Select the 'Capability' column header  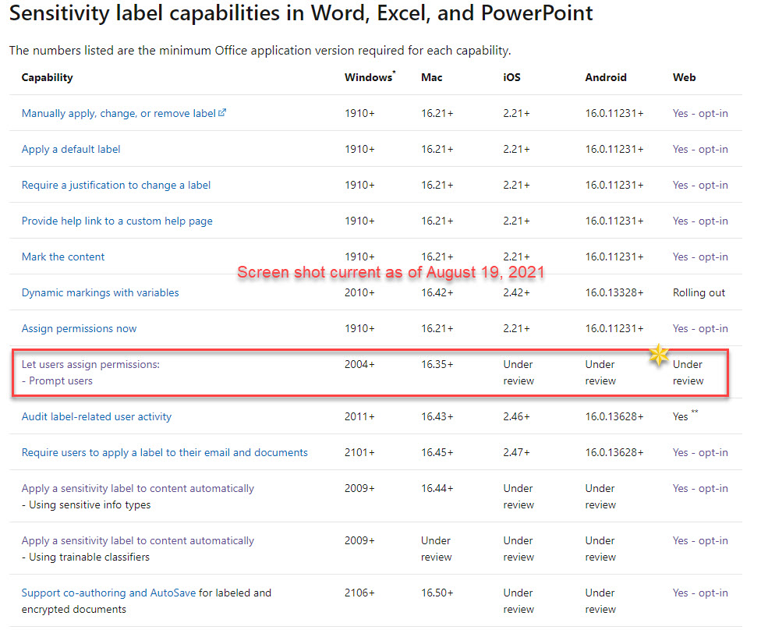[x=47, y=78]
